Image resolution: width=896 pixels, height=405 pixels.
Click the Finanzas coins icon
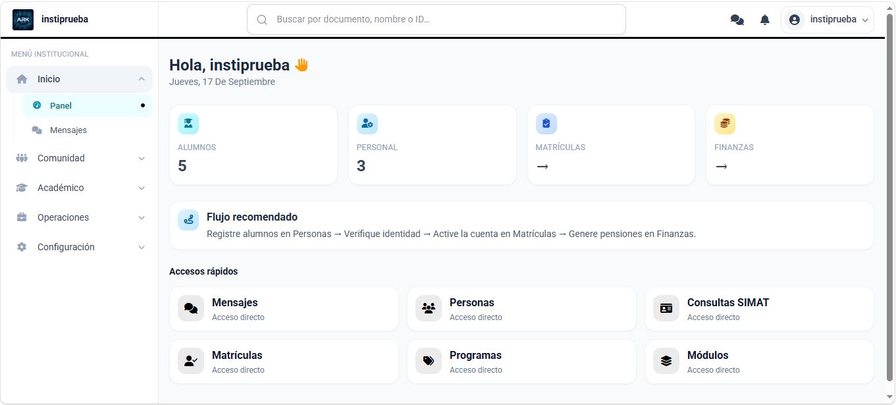725,124
